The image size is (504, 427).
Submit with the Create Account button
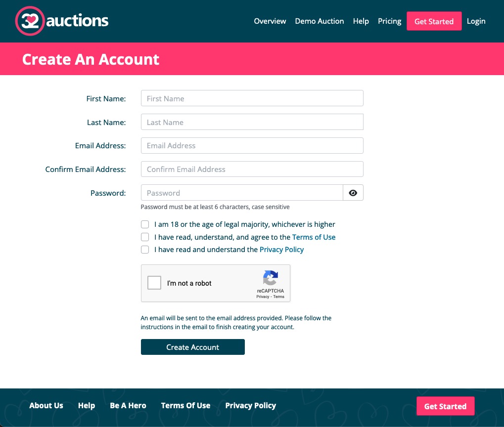pos(192,347)
